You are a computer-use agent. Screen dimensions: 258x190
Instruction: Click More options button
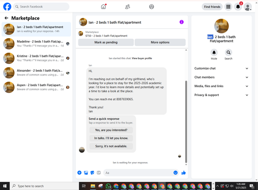160,42
